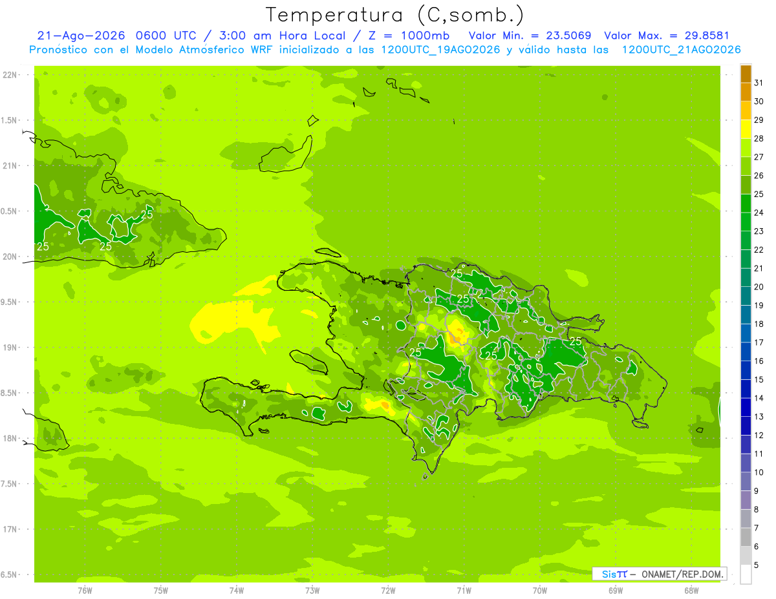Click the "76W" longitude label

tap(85, 591)
